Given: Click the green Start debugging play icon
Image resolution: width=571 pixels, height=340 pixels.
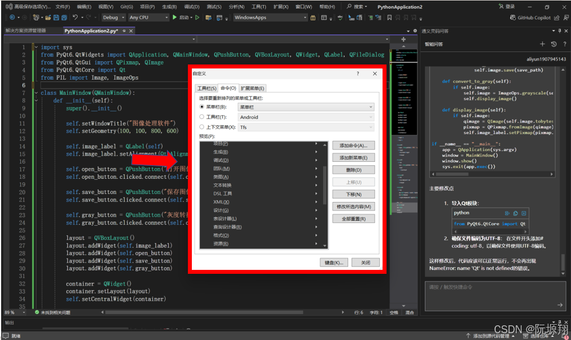Looking at the screenshot, I should [174, 17].
